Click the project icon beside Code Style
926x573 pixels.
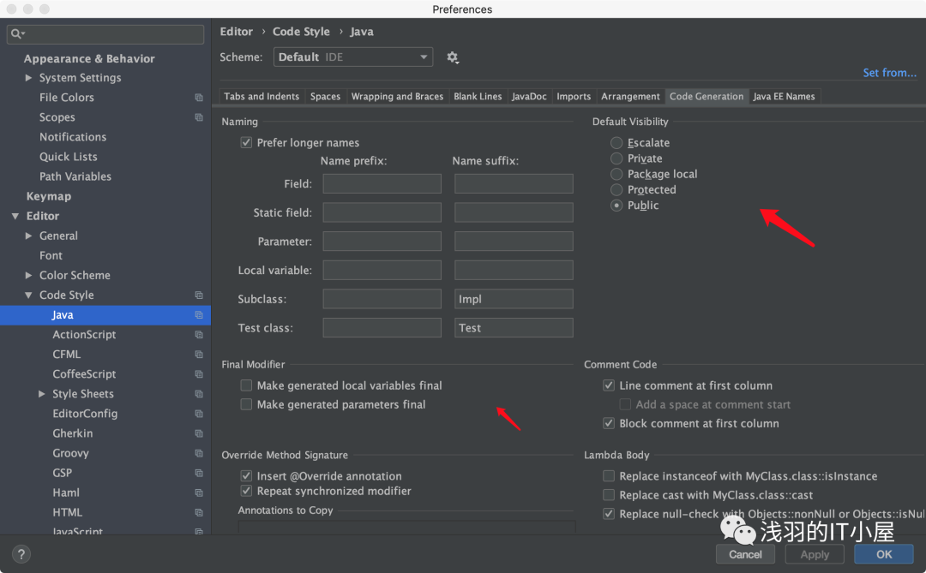pos(199,295)
